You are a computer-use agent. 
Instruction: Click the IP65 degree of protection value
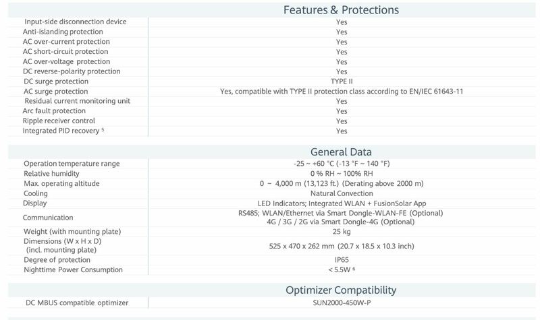pyautogui.click(x=341, y=260)
